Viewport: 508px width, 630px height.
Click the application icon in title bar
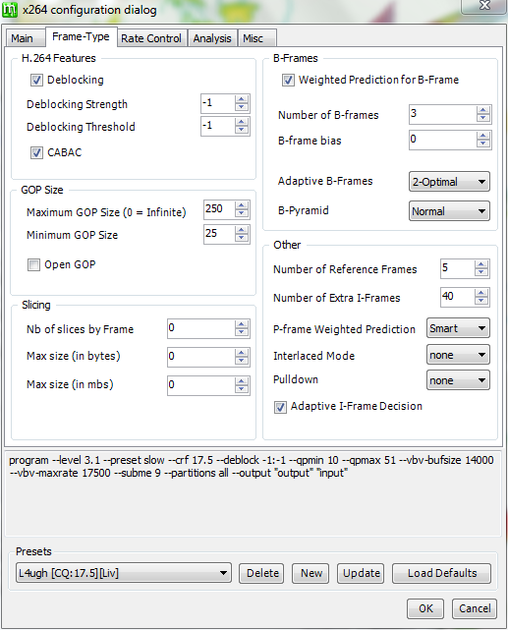(10, 10)
